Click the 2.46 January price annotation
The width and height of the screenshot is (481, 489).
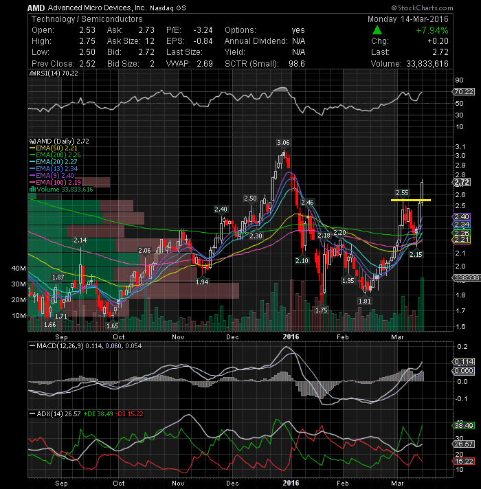307,203
